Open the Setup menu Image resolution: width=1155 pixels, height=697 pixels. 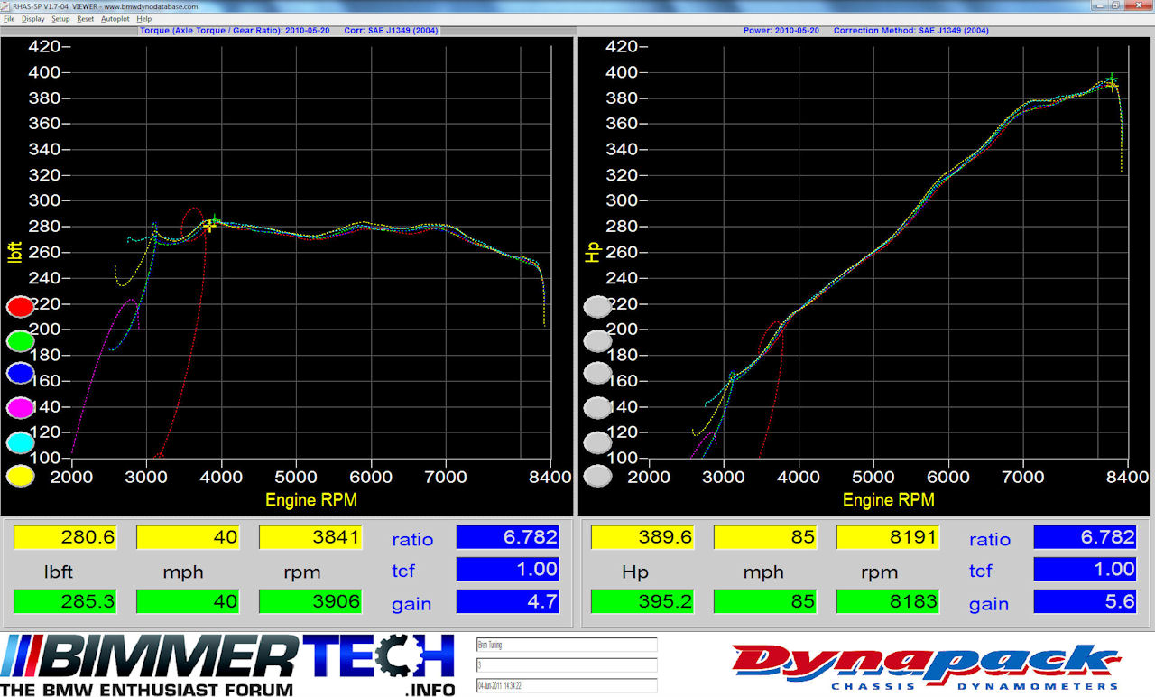click(60, 18)
